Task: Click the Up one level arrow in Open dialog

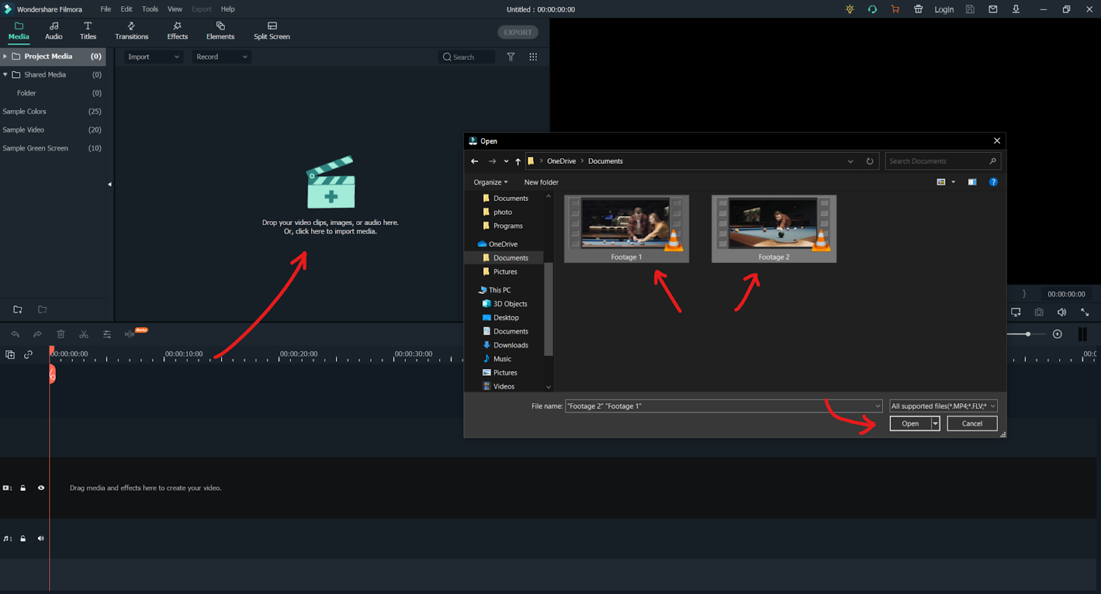Action: tap(518, 161)
